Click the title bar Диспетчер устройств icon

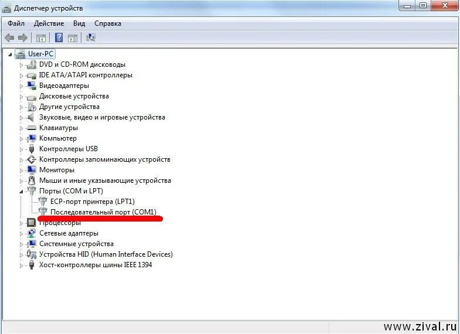click(x=6, y=8)
